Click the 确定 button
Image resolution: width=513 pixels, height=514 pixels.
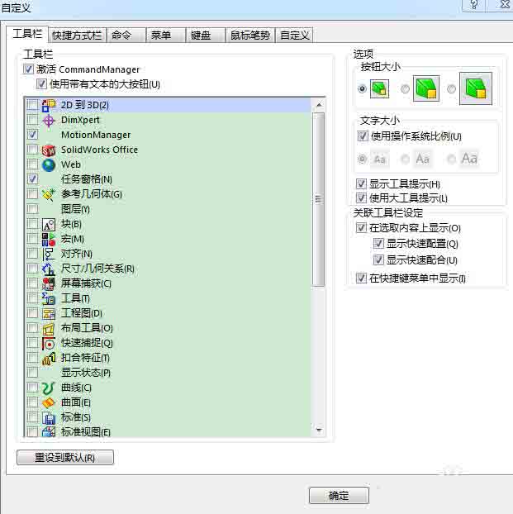click(339, 495)
